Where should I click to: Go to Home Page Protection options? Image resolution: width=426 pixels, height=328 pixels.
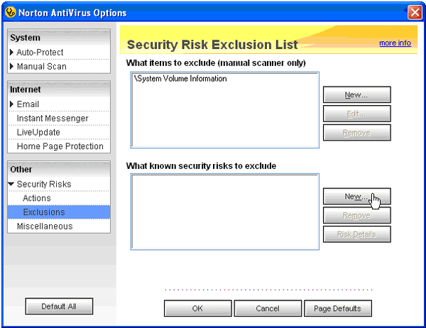60,147
